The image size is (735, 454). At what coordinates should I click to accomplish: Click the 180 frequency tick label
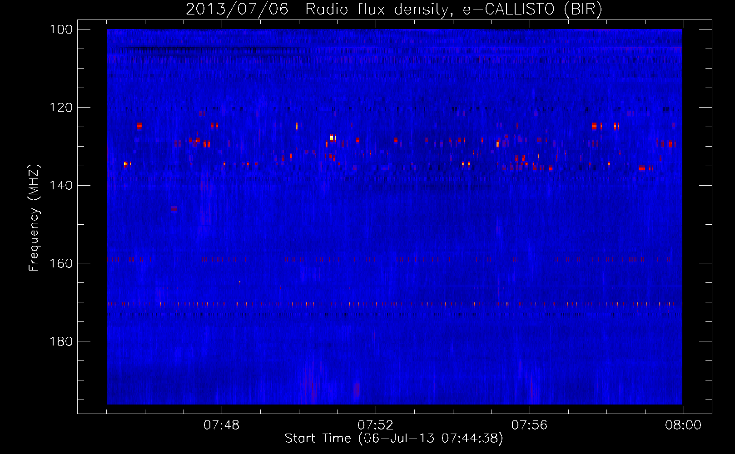(61, 341)
